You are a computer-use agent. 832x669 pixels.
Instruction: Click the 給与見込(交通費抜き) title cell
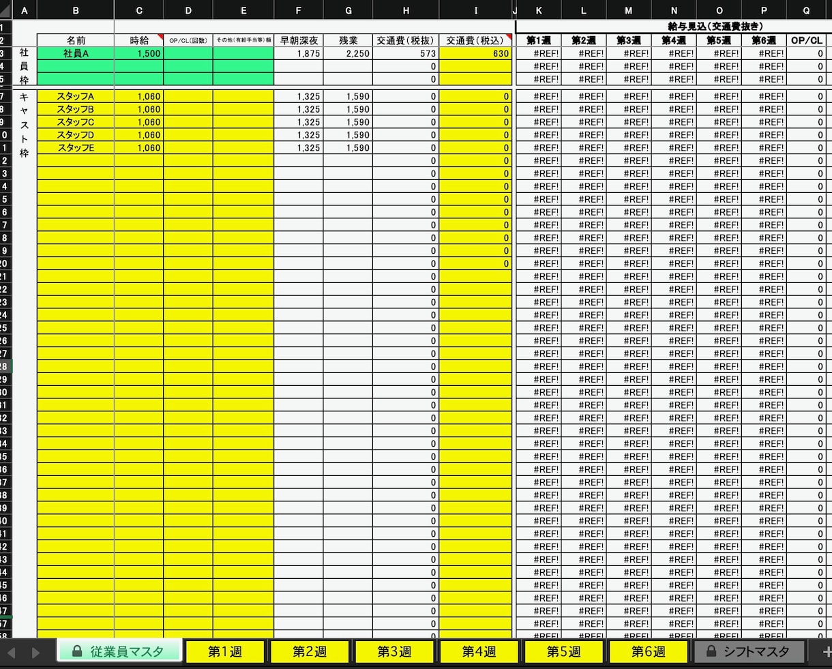pyautogui.click(x=715, y=27)
